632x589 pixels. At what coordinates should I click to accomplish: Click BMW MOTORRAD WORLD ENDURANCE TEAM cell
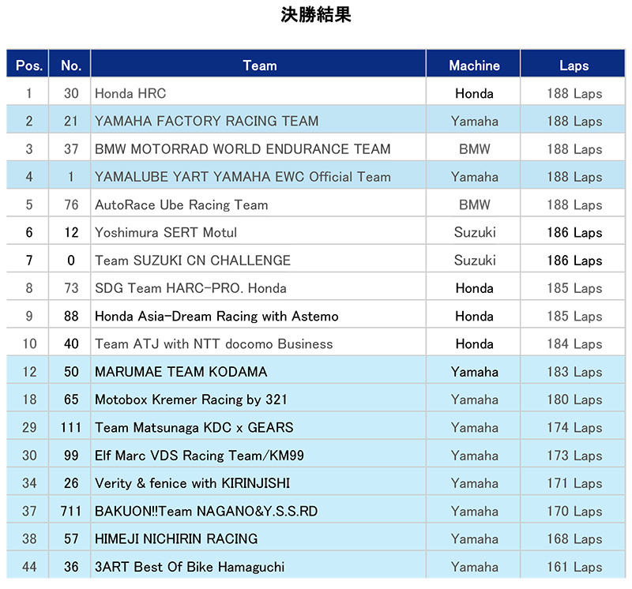coord(258,148)
